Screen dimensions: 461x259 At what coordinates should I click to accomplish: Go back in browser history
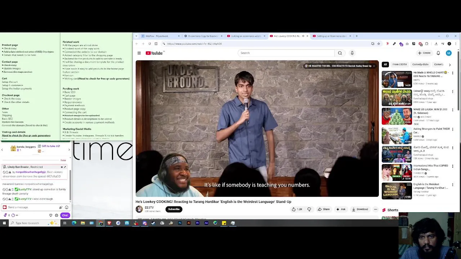pos(136,44)
